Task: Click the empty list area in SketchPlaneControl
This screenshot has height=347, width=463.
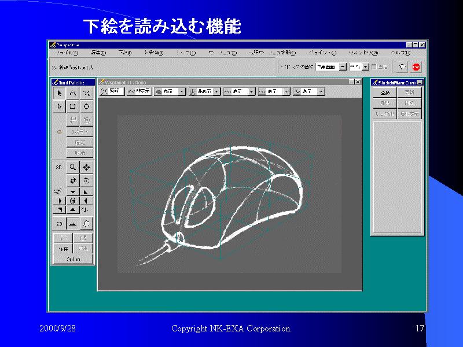Action: (x=396, y=173)
